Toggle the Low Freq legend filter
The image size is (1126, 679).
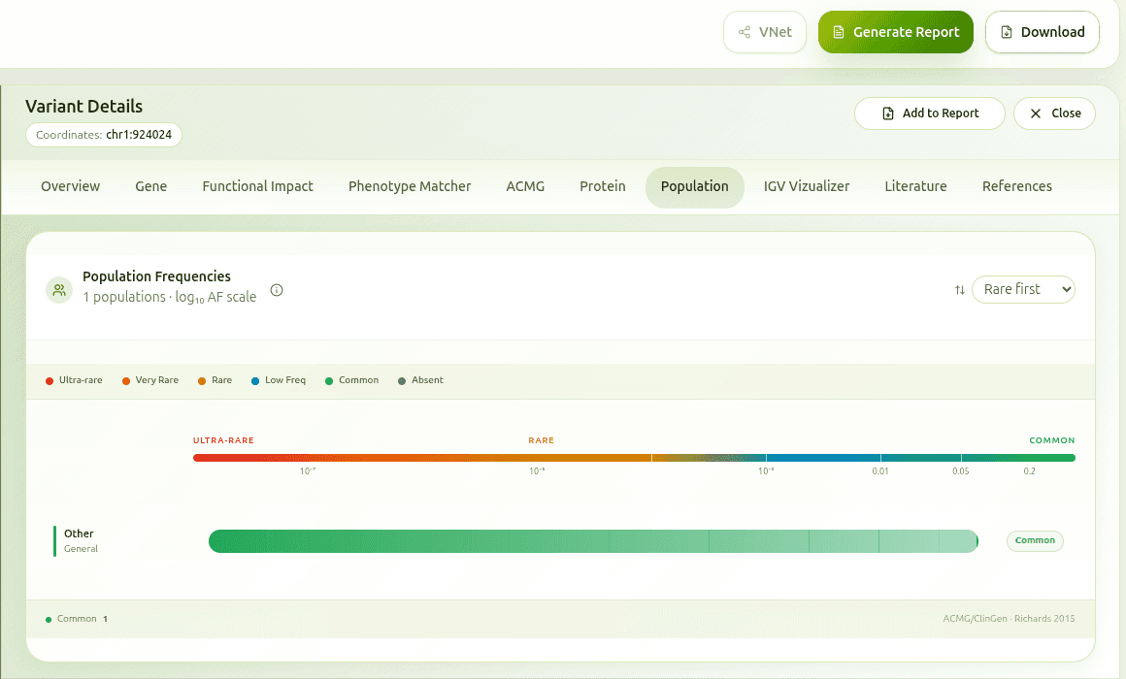click(278, 380)
